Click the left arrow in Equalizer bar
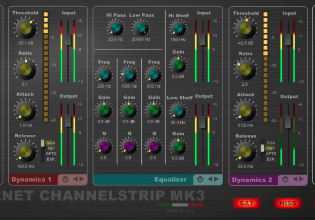 210,179
